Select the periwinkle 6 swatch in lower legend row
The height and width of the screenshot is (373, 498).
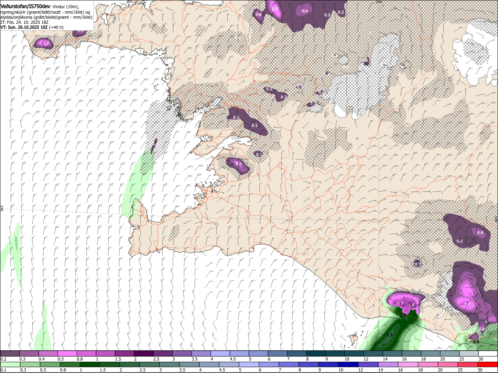(x=269, y=364)
